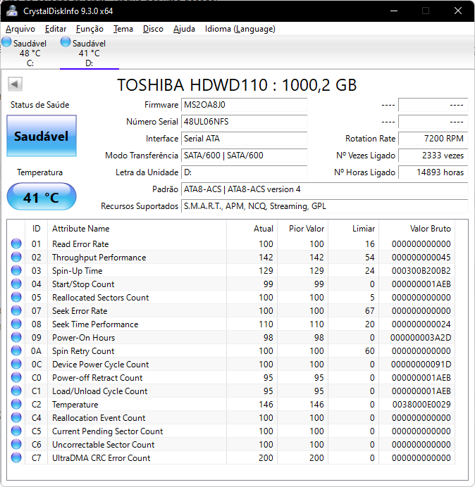This screenshot has height=487, width=475.
Task: Open the Função menu
Action: (90, 29)
